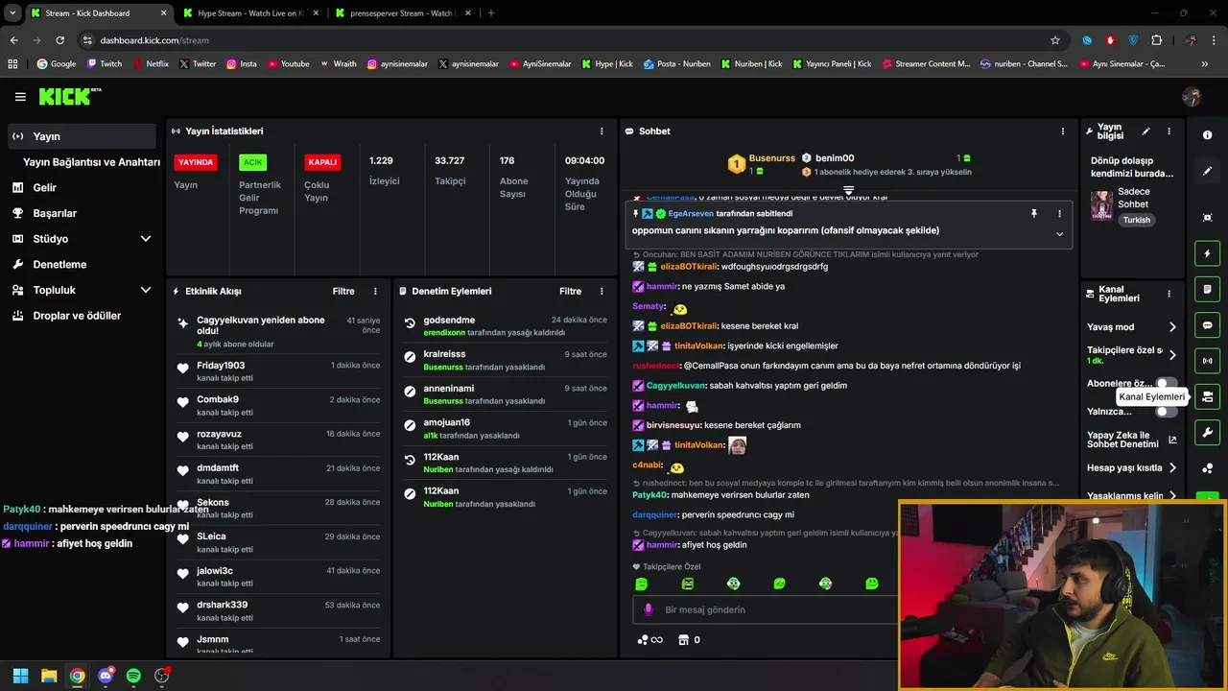The image size is (1228, 691).
Task: Click the pencil icon in the right sidebar
Action: pos(1207,171)
